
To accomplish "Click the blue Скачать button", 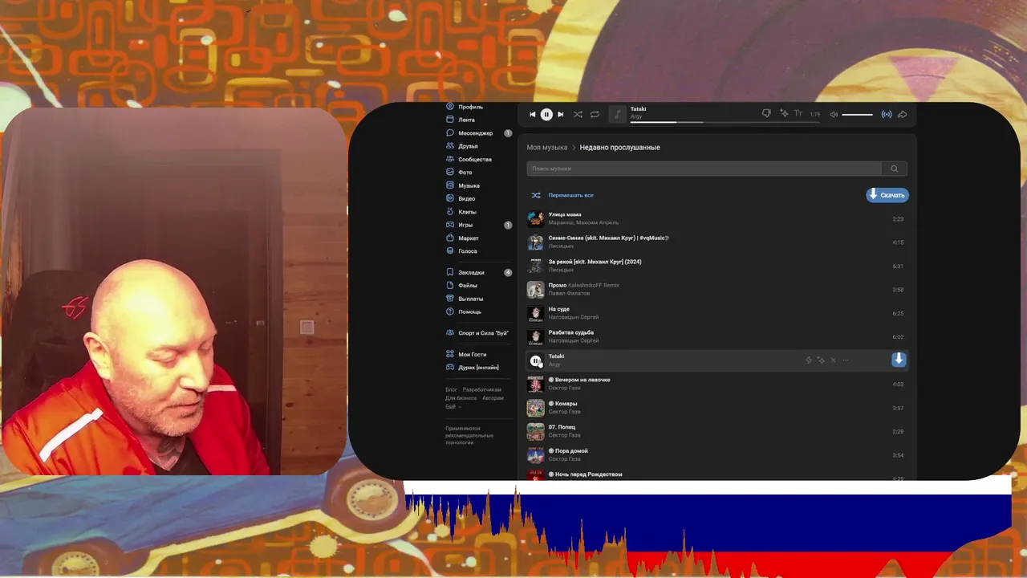I will point(887,195).
